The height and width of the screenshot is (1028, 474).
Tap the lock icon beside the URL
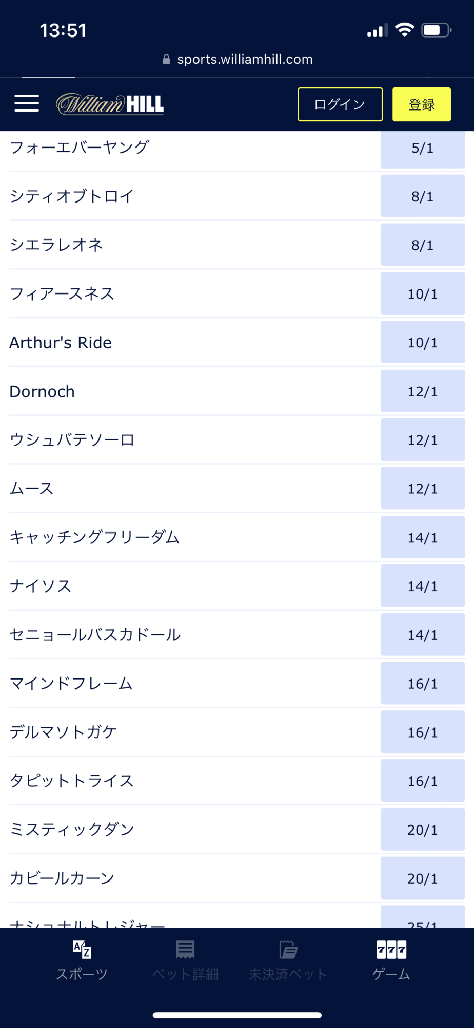(x=166, y=60)
